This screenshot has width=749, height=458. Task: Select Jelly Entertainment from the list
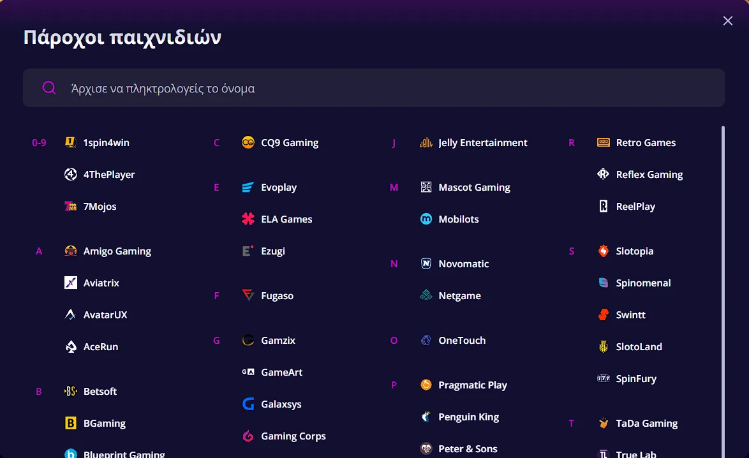pyautogui.click(x=482, y=143)
